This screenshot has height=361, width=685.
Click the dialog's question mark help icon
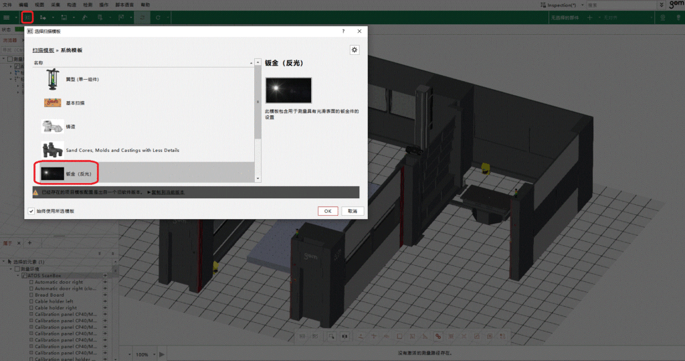tap(343, 31)
